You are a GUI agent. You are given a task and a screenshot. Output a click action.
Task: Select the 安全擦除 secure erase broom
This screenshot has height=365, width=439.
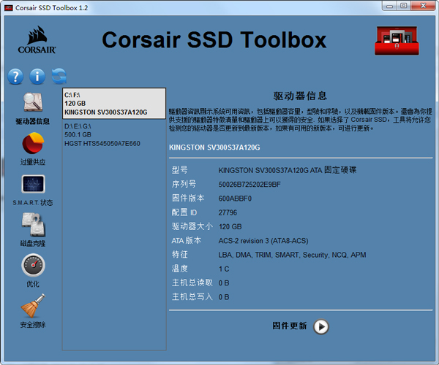click(x=33, y=307)
